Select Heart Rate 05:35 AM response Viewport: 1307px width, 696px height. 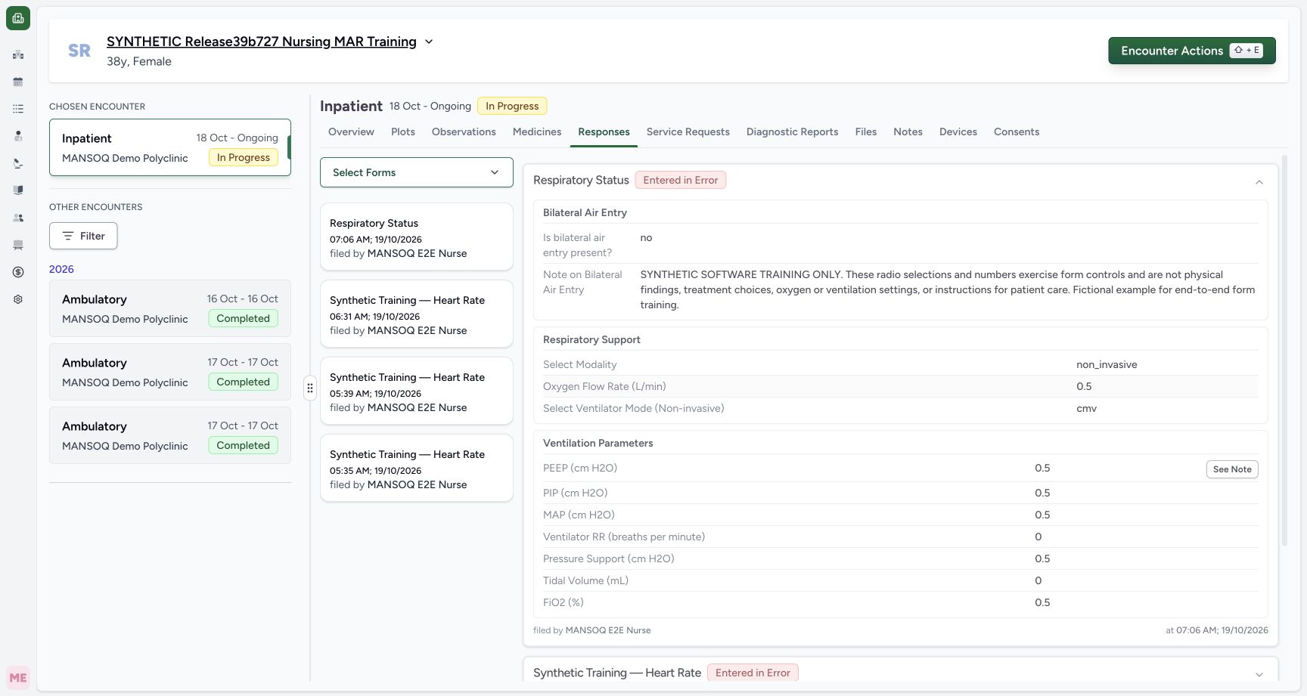click(417, 468)
